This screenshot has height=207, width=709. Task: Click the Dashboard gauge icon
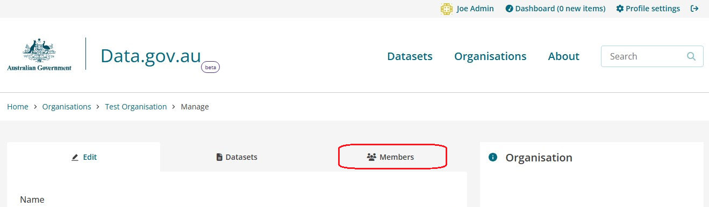coord(509,9)
